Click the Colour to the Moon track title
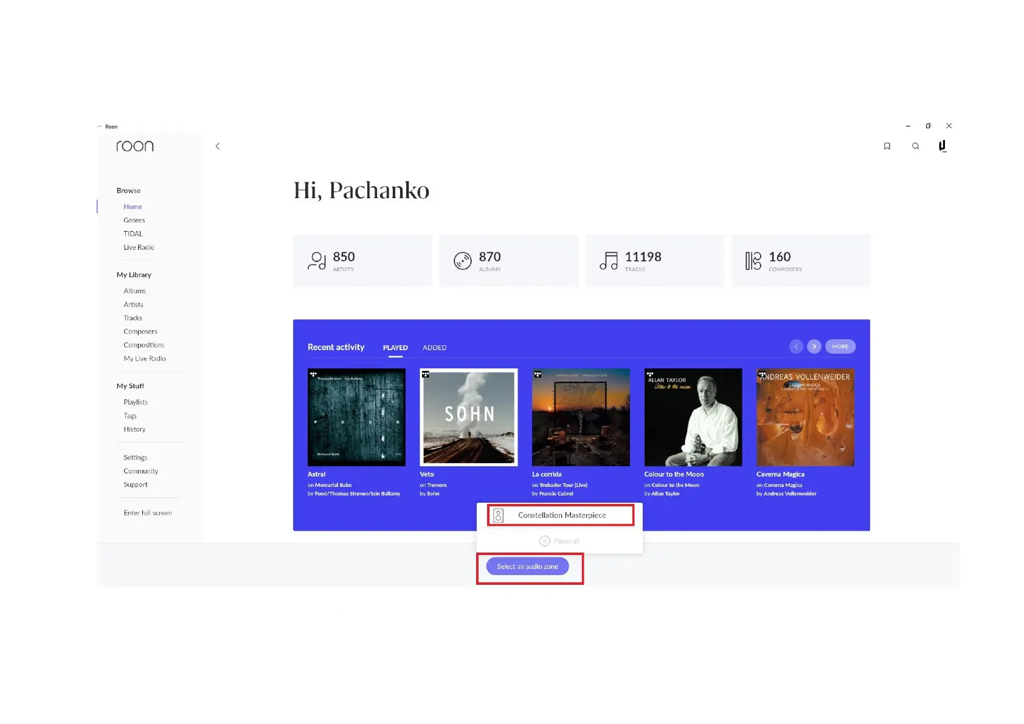Viewport: 1024px width, 724px height. tap(674, 475)
